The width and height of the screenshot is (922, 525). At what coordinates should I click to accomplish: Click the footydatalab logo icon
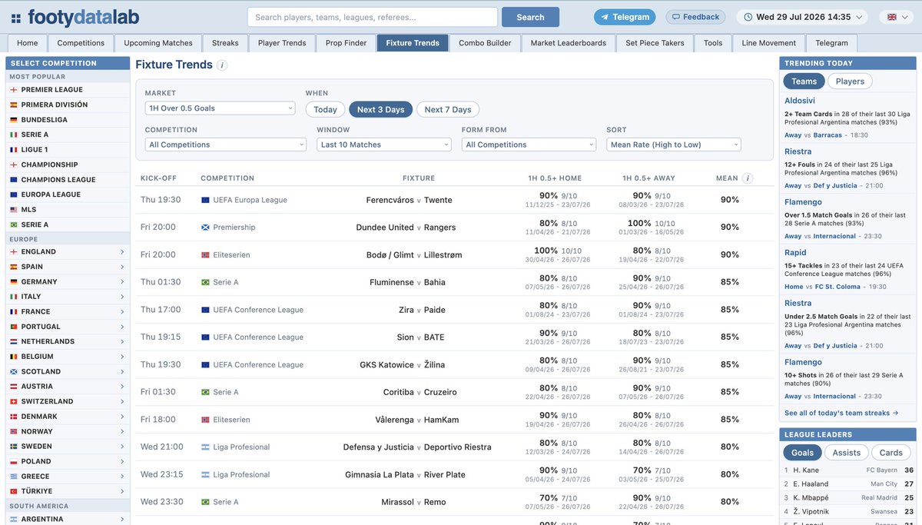(16, 18)
